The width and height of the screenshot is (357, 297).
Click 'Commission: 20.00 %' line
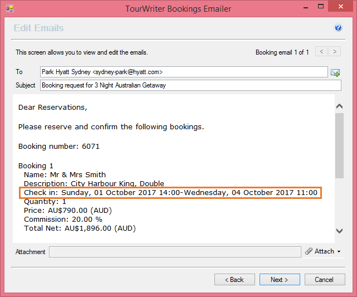click(63, 220)
